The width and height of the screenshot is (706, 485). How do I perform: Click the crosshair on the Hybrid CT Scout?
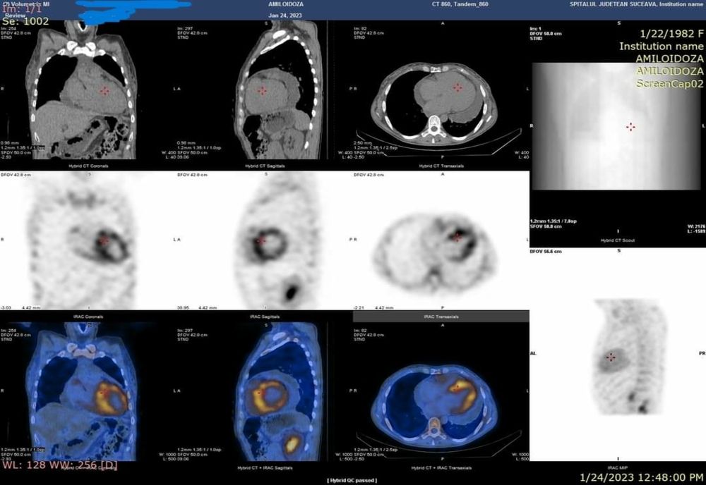[x=630, y=126]
